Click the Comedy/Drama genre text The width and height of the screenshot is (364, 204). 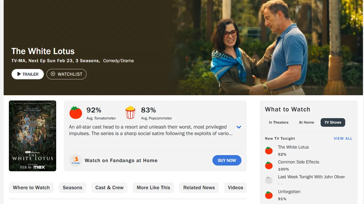click(x=118, y=61)
